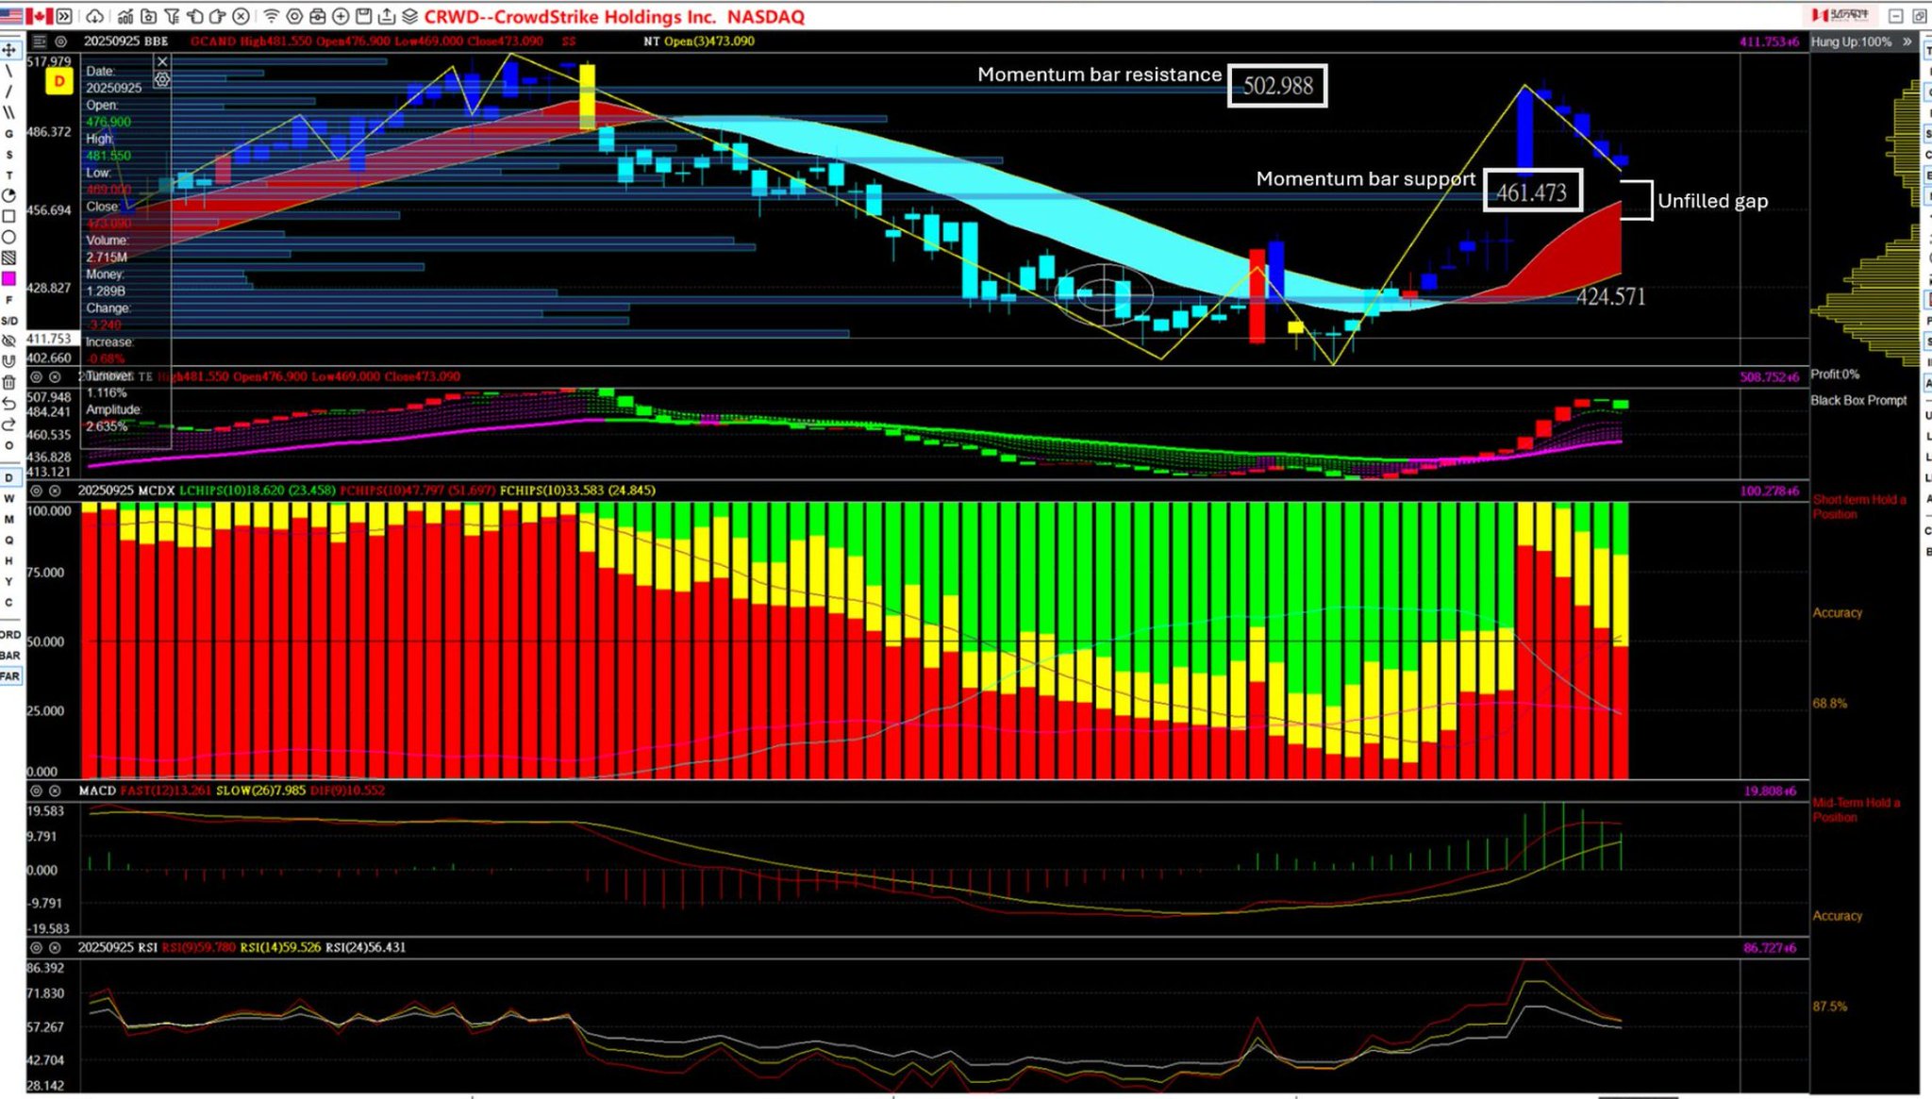
Task: Click the cloud download icon in toolbar
Action: pyautogui.click(x=94, y=16)
